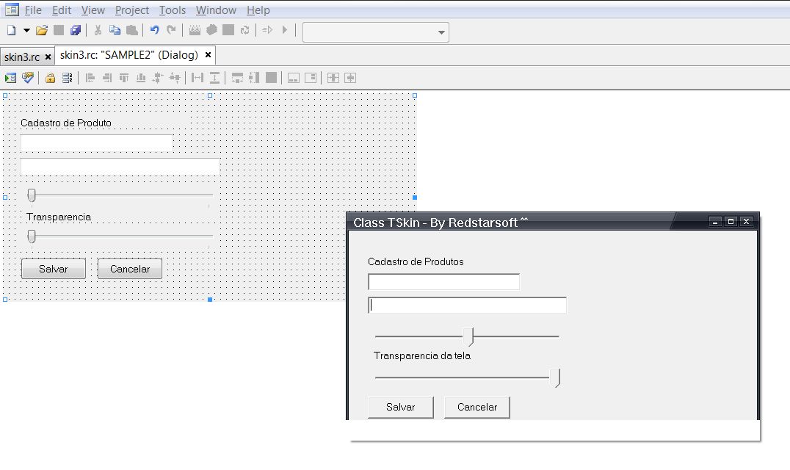The width and height of the screenshot is (790, 470).
Task: Click the Arrange buttons at bottom icon
Action: pos(293,78)
